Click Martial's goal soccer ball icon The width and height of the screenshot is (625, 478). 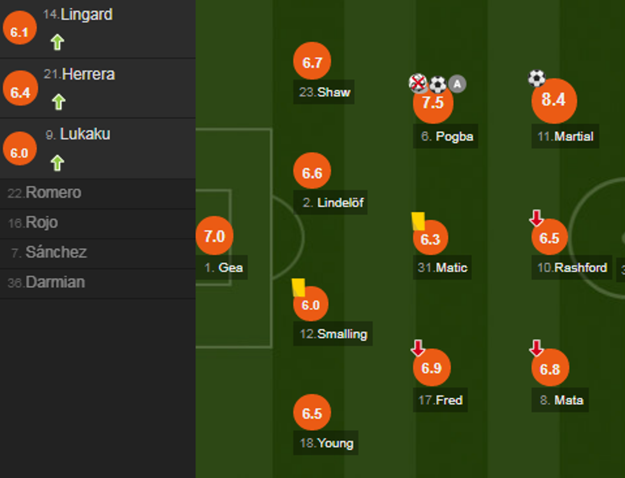537,78
